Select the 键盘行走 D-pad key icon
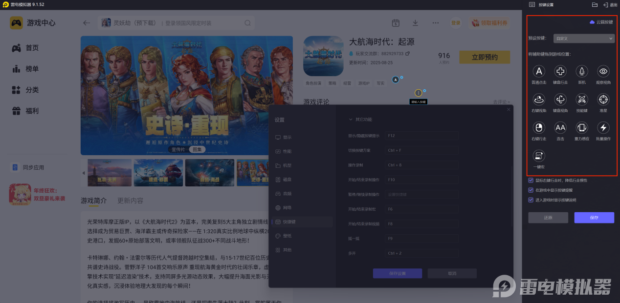The width and height of the screenshot is (620, 303). click(560, 71)
